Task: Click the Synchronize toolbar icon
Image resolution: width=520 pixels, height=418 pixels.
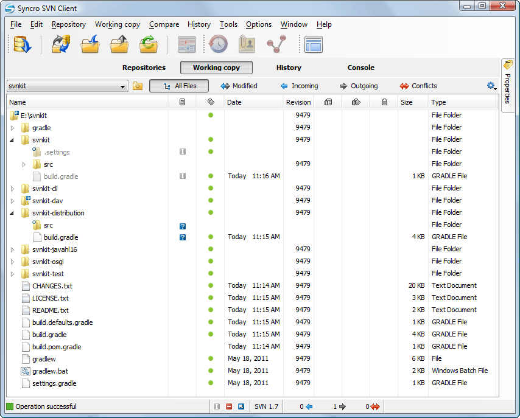Action: [61, 44]
